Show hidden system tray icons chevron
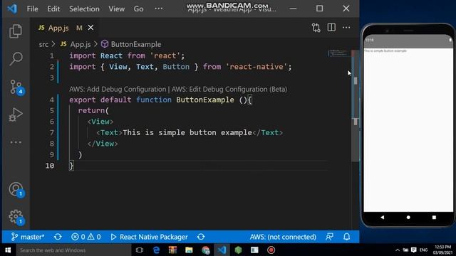 [398, 250]
